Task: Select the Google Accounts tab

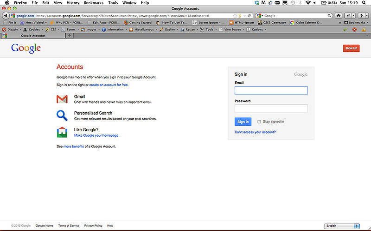Action: (33, 36)
